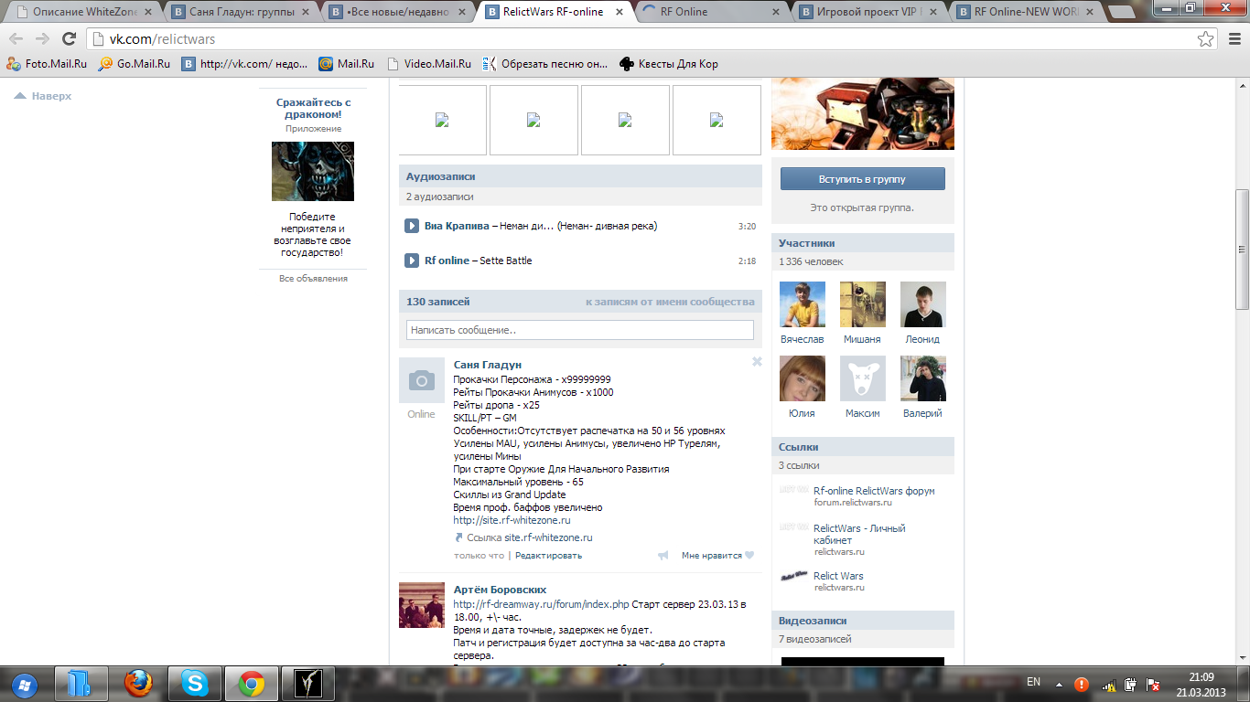Open Firefox from taskbar
This screenshot has width=1250, height=702.
(x=138, y=684)
